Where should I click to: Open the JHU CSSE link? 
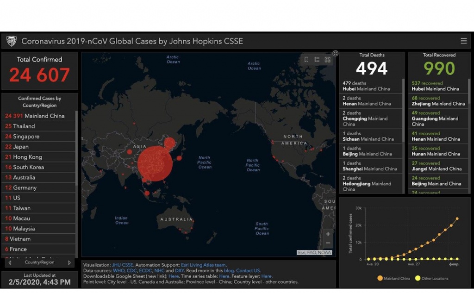click(122, 265)
